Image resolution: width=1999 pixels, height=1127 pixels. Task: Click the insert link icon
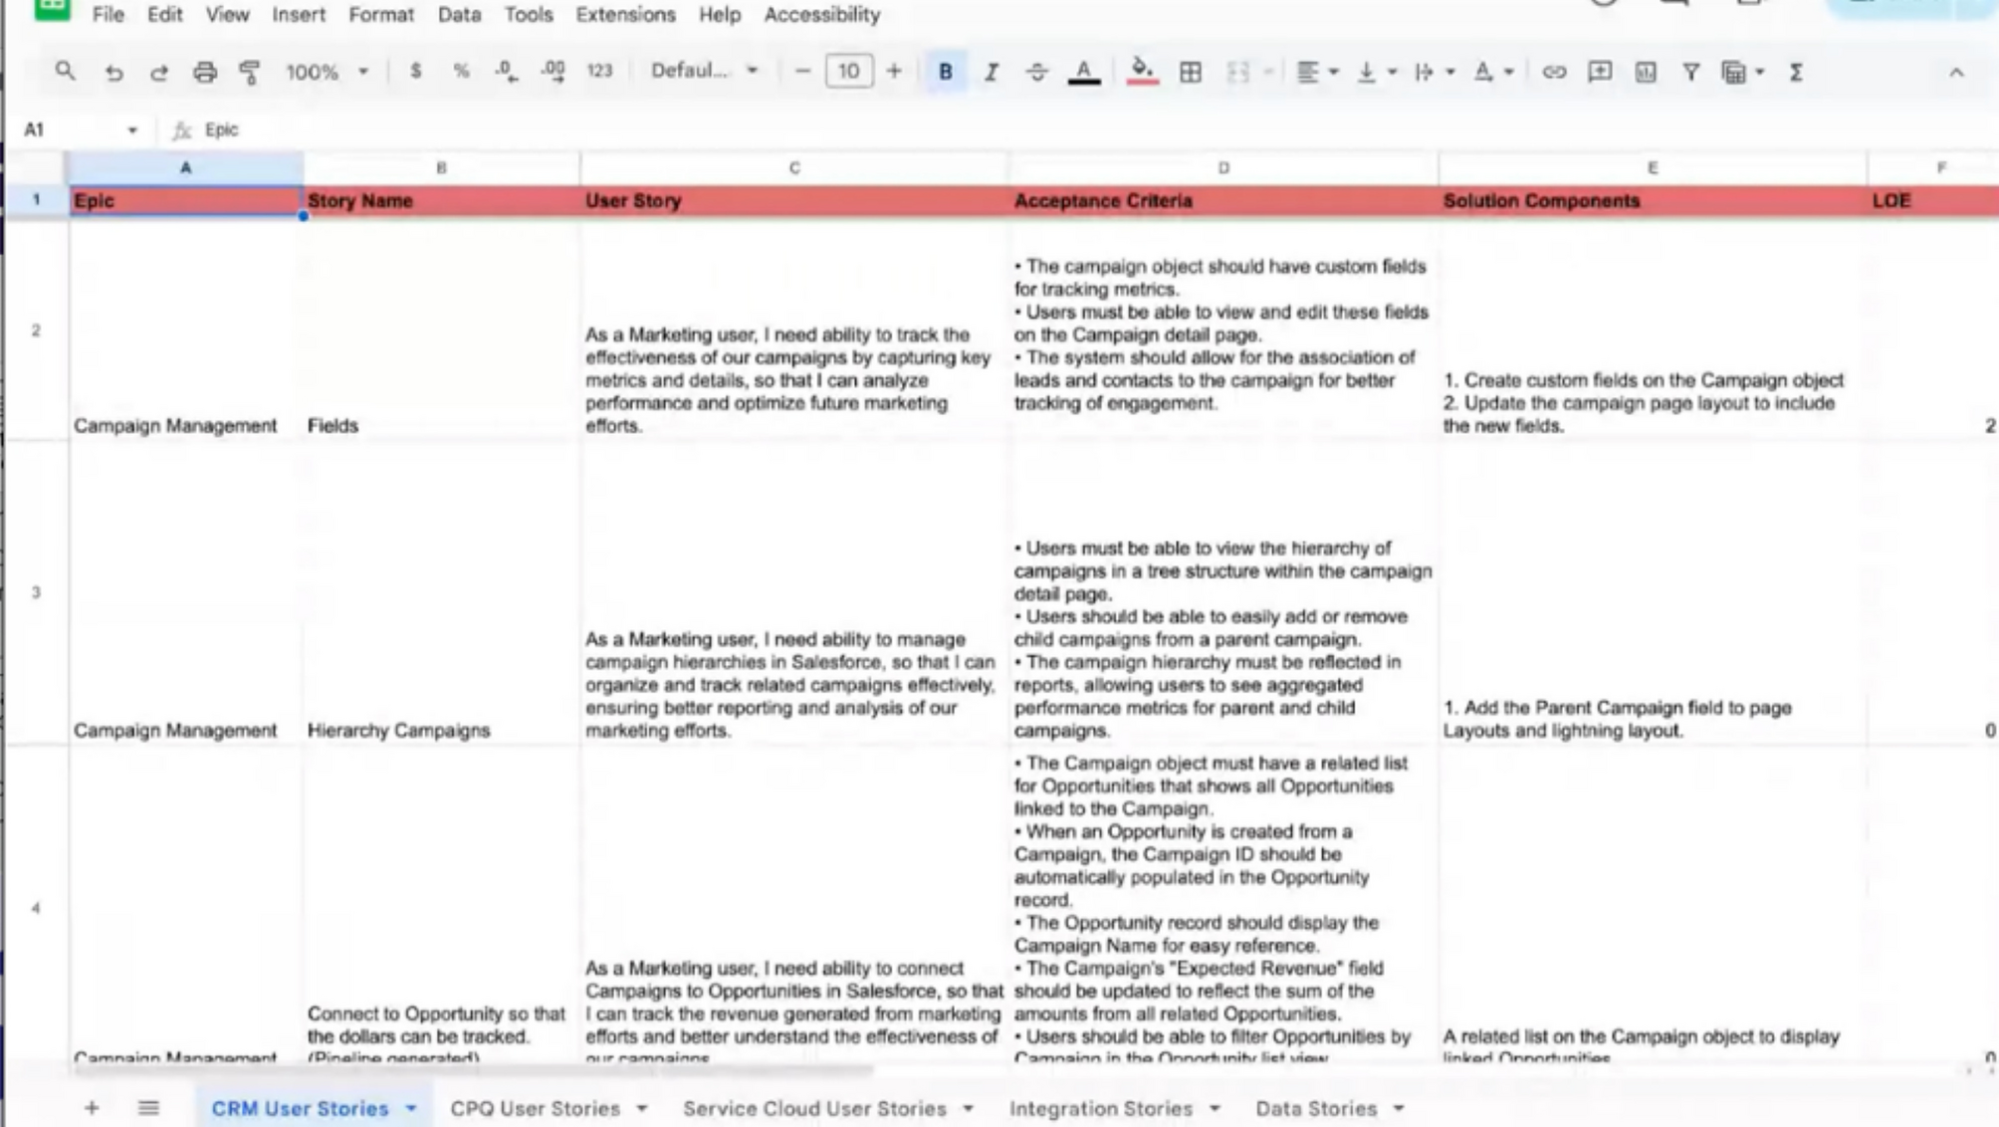tap(1553, 72)
